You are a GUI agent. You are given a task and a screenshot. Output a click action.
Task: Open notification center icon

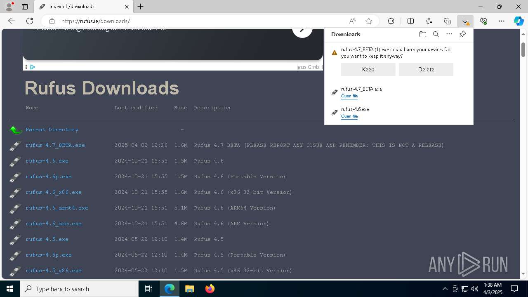point(514,289)
